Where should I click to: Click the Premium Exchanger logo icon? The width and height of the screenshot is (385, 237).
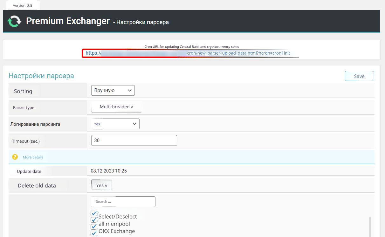coord(14,21)
